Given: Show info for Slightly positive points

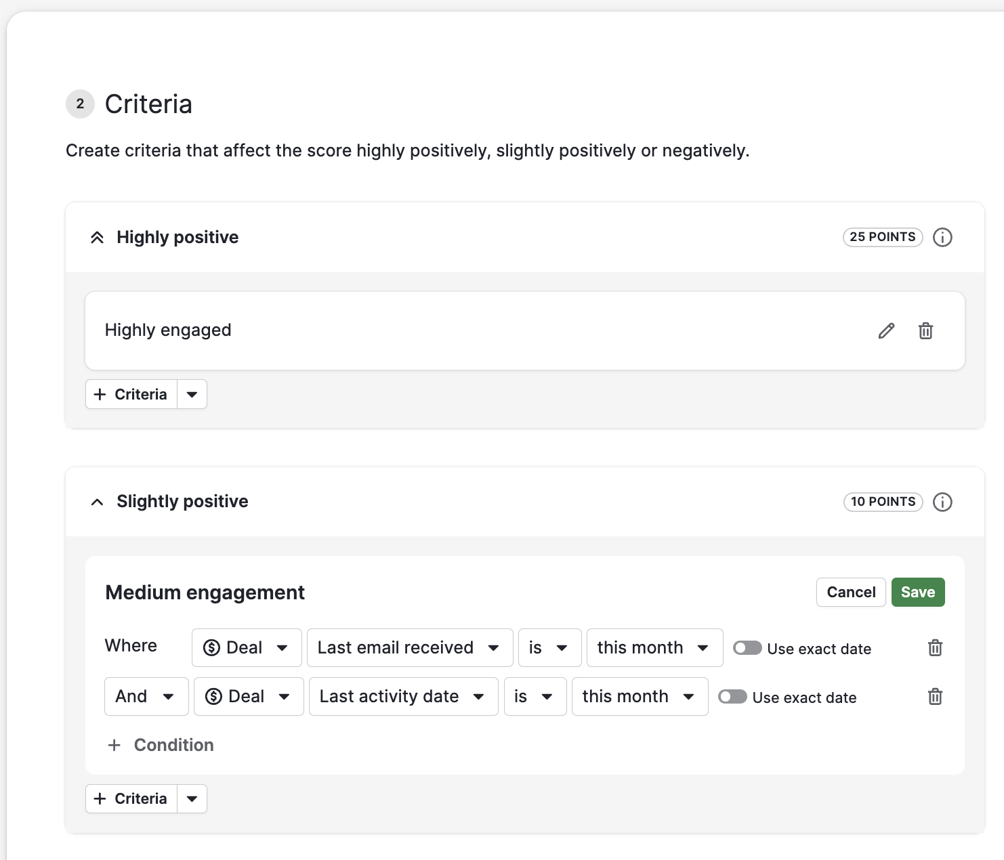Looking at the screenshot, I should (942, 502).
